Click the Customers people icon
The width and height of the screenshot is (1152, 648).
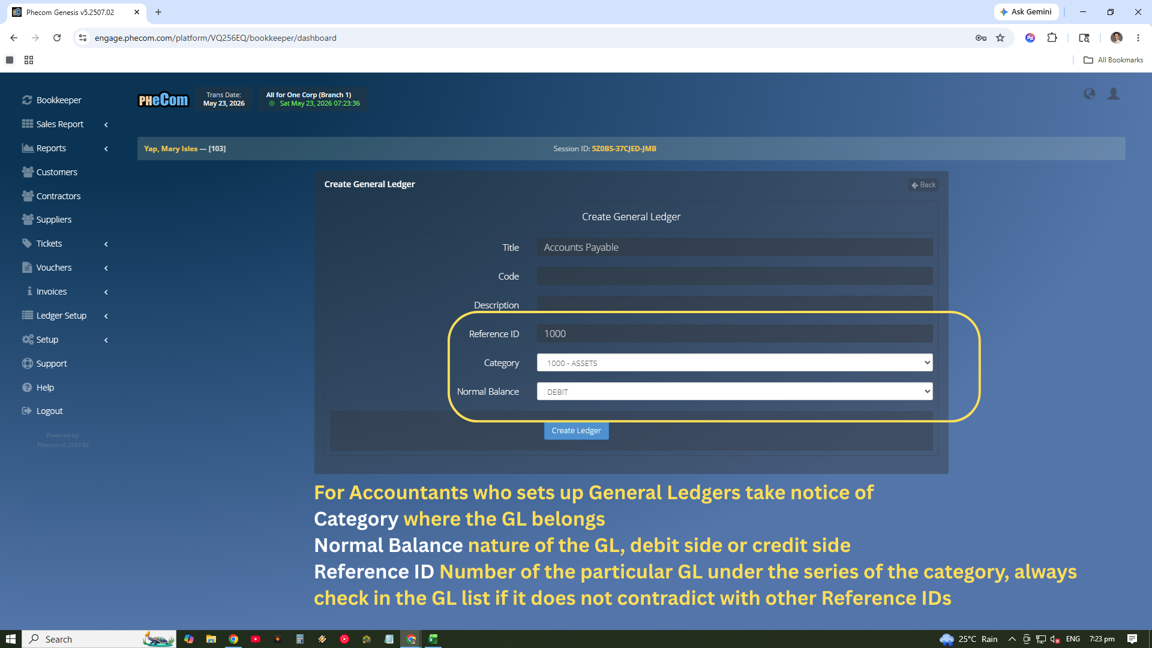[x=28, y=172]
